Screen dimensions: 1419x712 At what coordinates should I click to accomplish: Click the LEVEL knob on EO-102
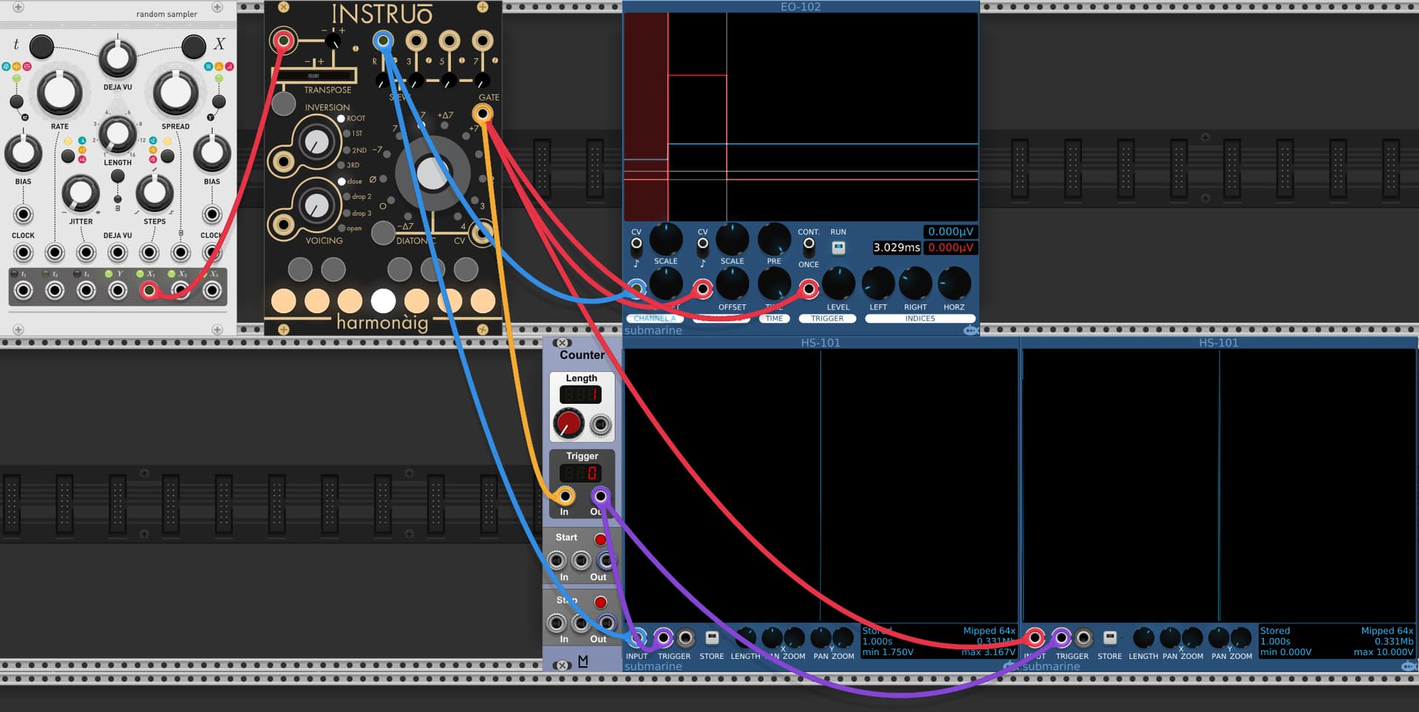click(x=838, y=284)
